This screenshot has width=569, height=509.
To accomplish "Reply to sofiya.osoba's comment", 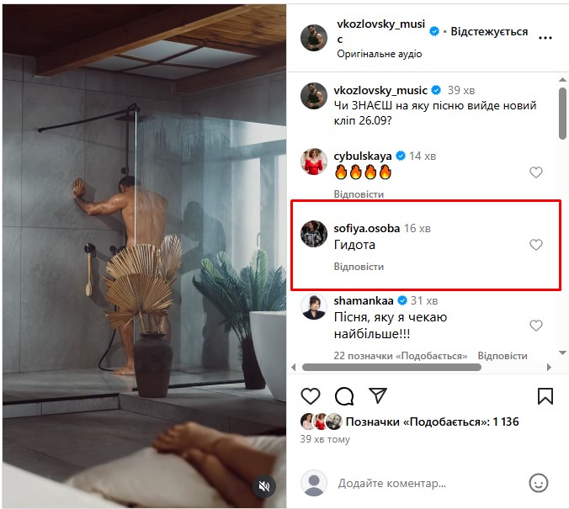I will click(x=359, y=267).
